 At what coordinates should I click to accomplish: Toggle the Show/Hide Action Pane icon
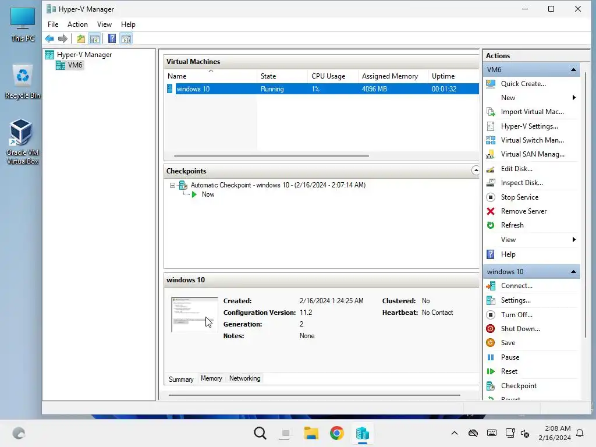[126, 38]
